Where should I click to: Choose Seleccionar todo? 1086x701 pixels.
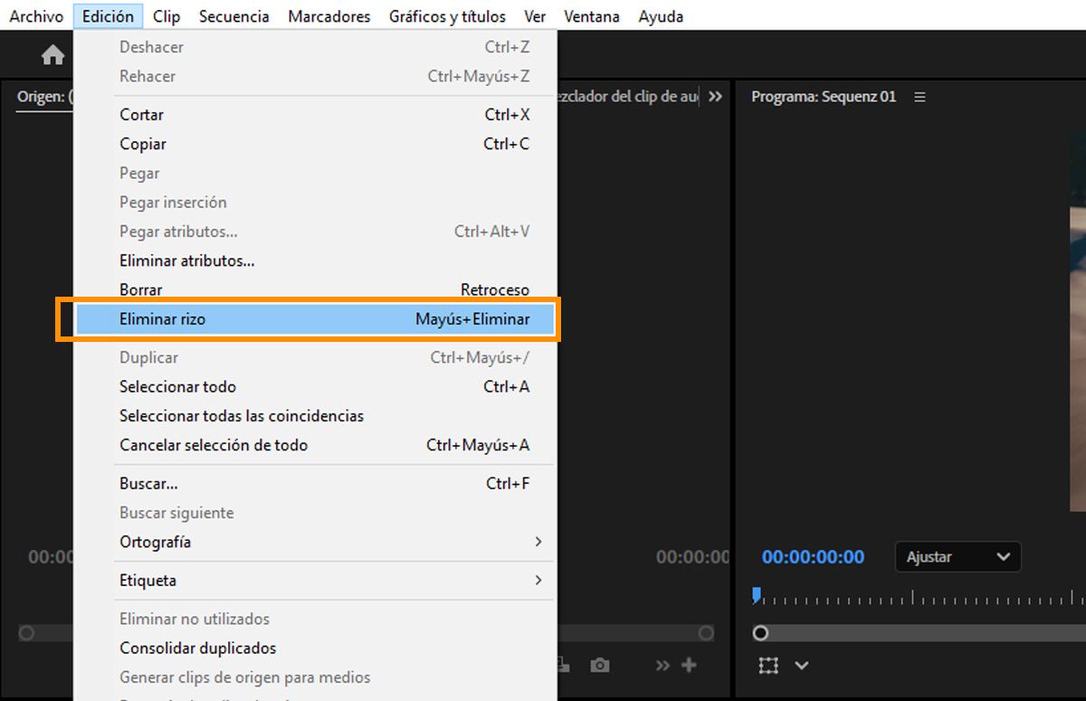point(314,386)
